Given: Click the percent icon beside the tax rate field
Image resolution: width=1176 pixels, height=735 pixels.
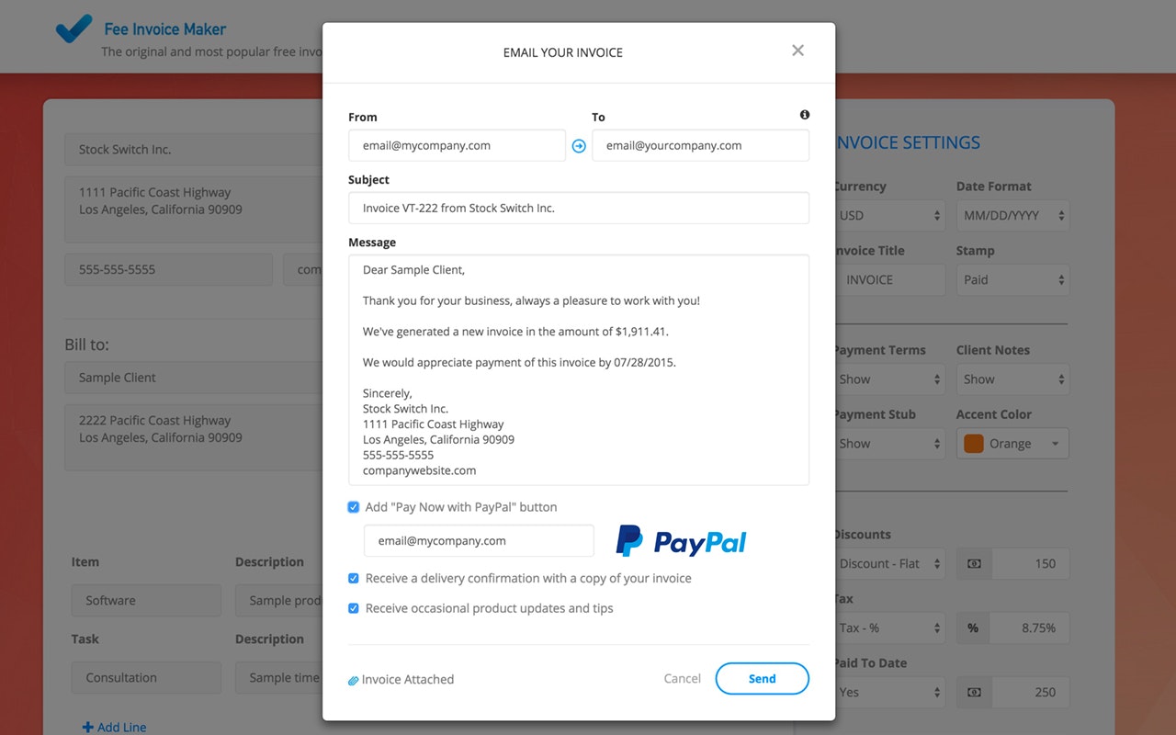Looking at the screenshot, I should point(974,628).
